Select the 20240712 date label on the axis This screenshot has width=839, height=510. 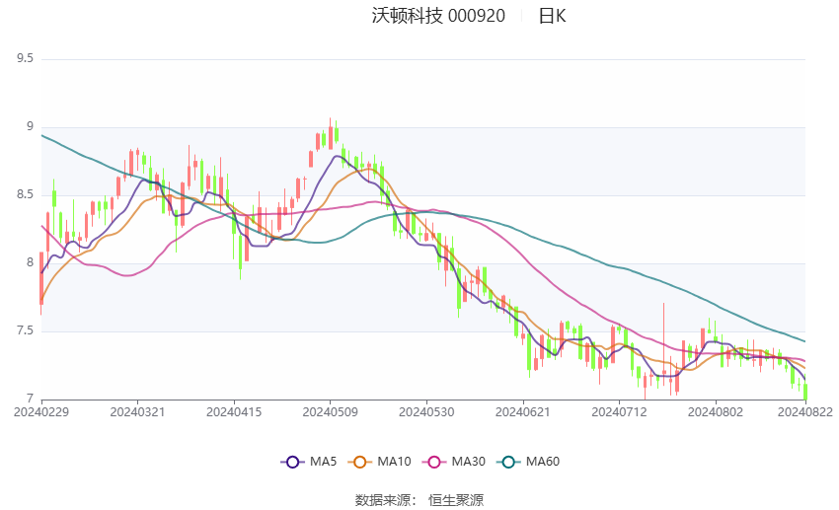(x=619, y=412)
